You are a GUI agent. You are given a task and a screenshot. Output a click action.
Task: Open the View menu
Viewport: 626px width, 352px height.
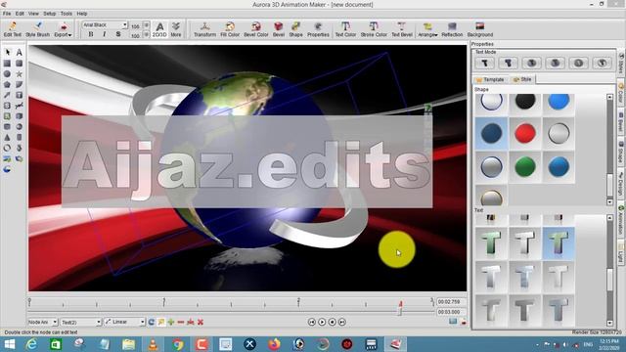tap(33, 14)
